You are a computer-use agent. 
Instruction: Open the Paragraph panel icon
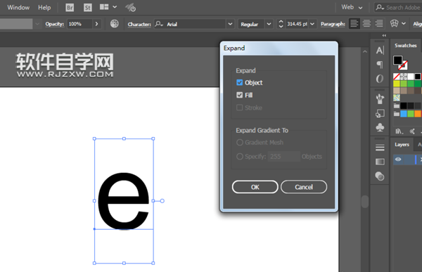[380, 65]
